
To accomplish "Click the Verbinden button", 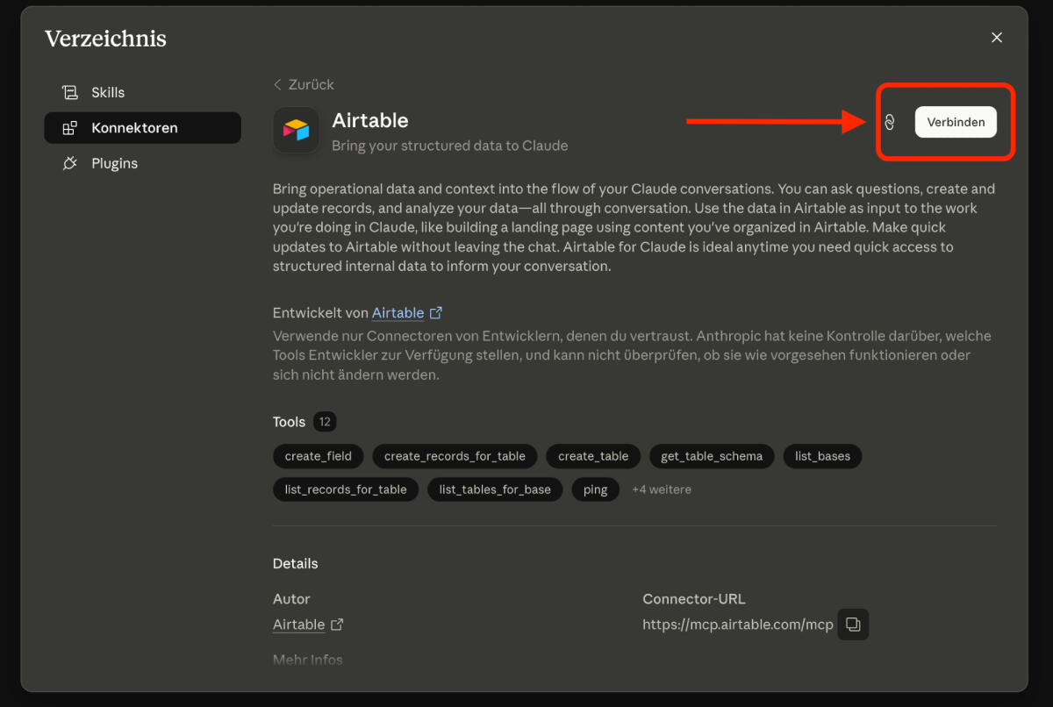I will point(956,122).
